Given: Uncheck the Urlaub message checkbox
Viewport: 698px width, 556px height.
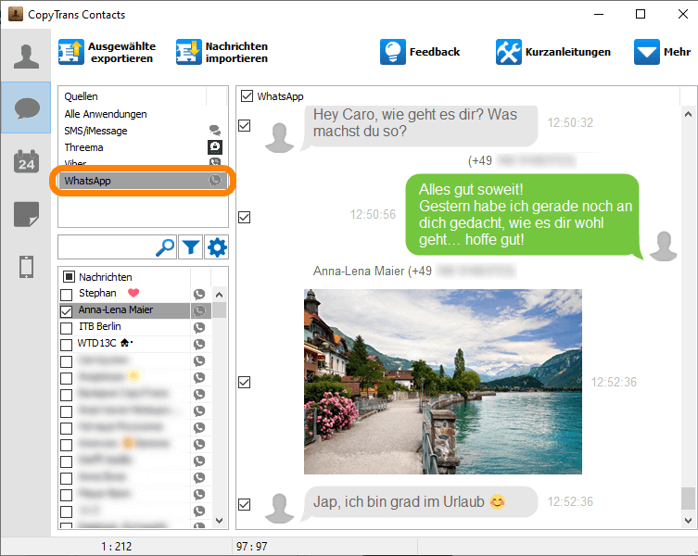Looking at the screenshot, I should click(245, 504).
